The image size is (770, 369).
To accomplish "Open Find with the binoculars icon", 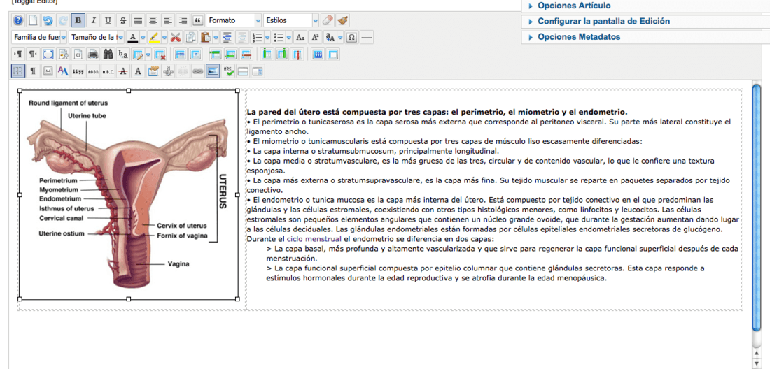I will point(108,54).
